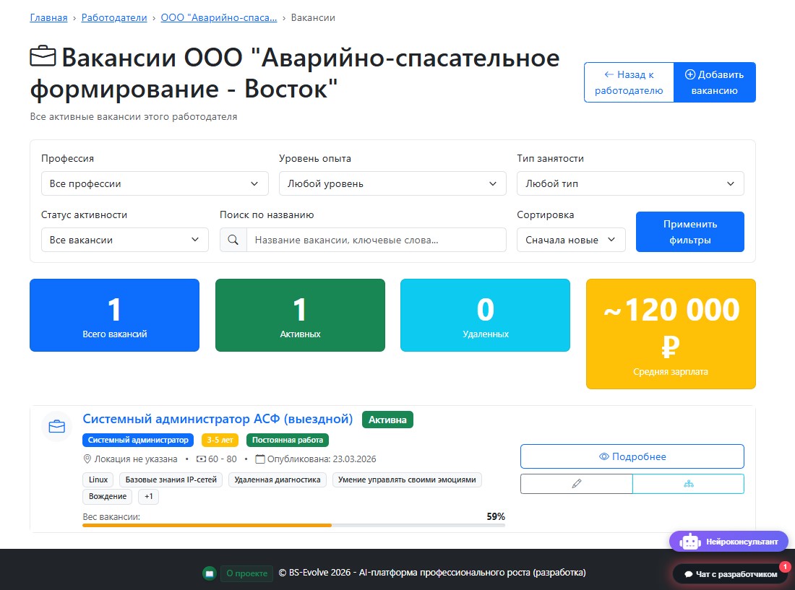Click the green book icon in the footer
The height and width of the screenshot is (590, 795).
click(210, 573)
